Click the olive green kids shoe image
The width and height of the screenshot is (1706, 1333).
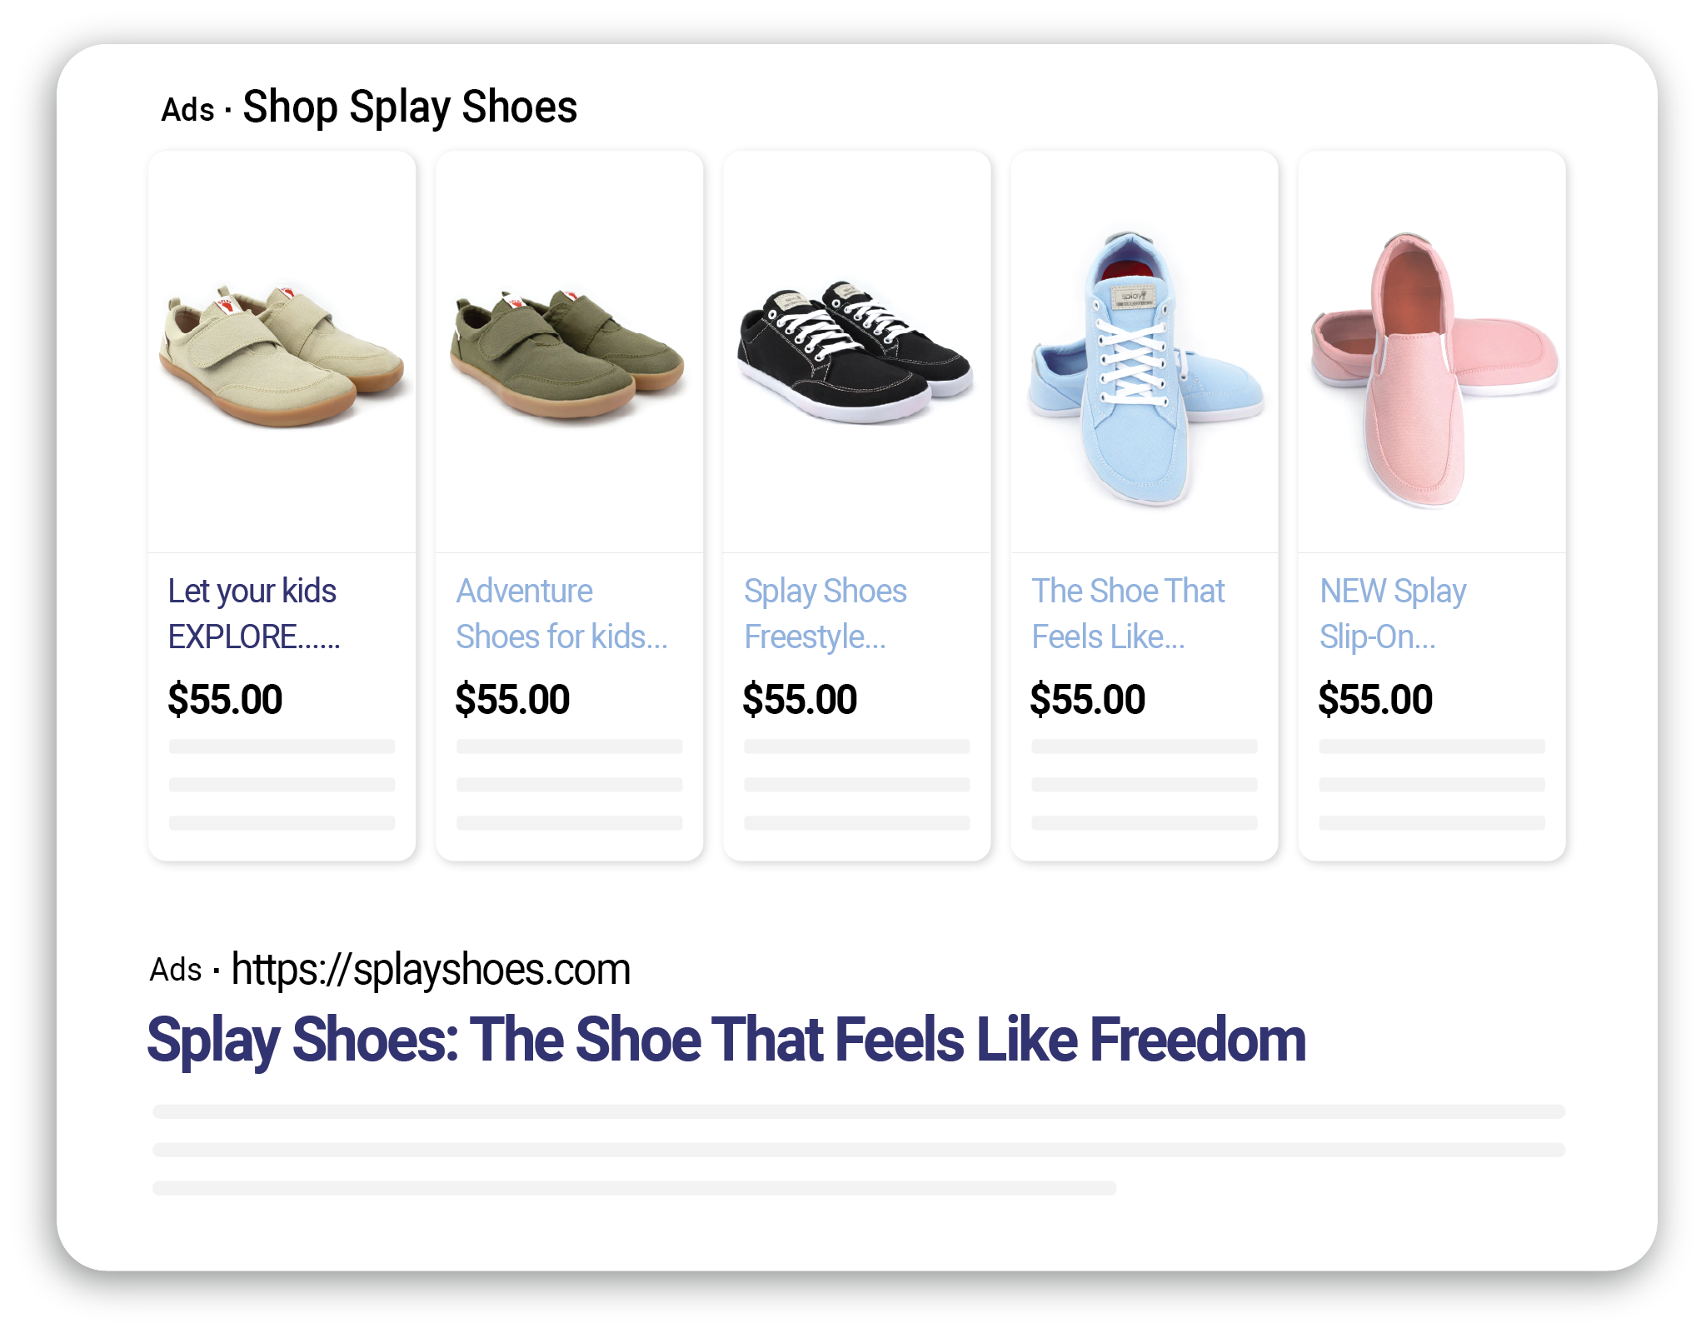[568, 356]
